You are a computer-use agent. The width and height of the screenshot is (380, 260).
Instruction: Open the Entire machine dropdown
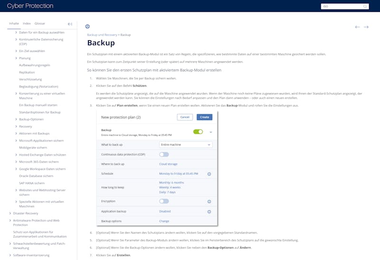tap(186, 145)
